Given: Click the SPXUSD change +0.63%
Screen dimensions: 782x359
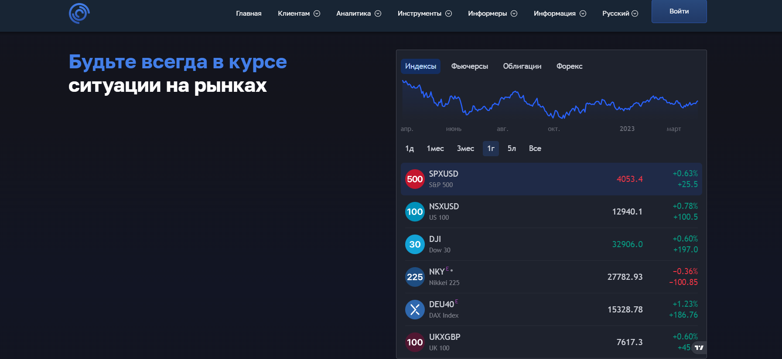Looking at the screenshot, I should (685, 173).
